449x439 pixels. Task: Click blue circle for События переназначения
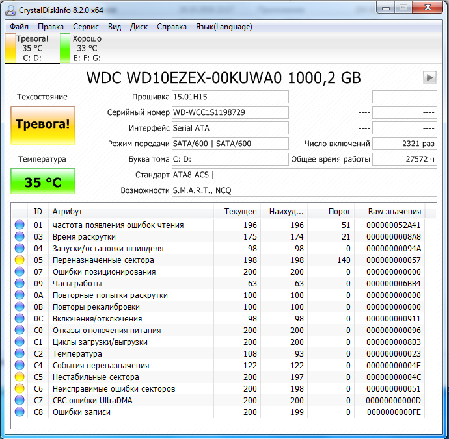click(20, 365)
